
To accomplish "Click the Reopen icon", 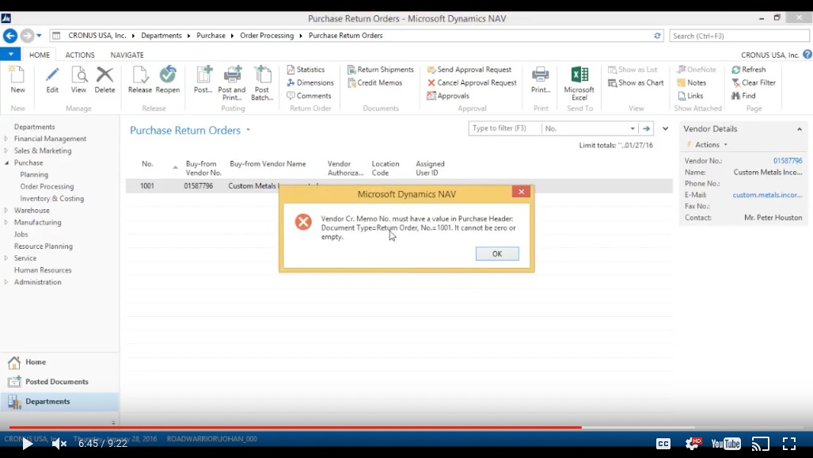I will pos(168,74).
